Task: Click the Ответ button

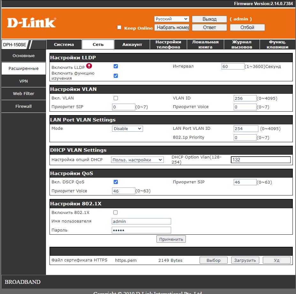Action: [x=209, y=27]
